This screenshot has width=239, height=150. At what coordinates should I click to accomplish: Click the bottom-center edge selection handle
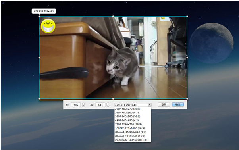tap(113, 99)
